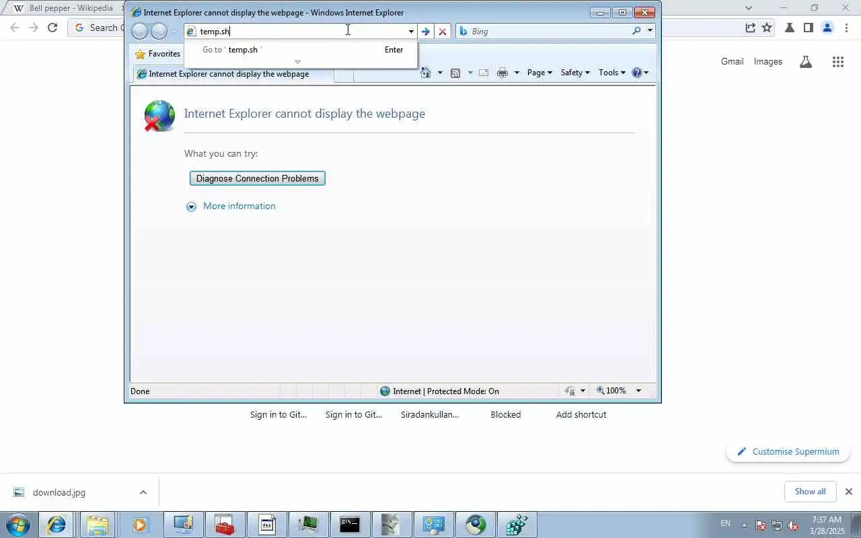The width and height of the screenshot is (861, 538).
Task: Open download.jpg options chevron
Action: coord(143,492)
